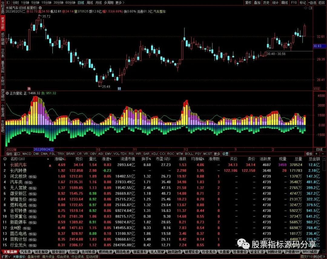
Task: Open the 河北板块 bottom tab
Action: [x=41, y=252]
